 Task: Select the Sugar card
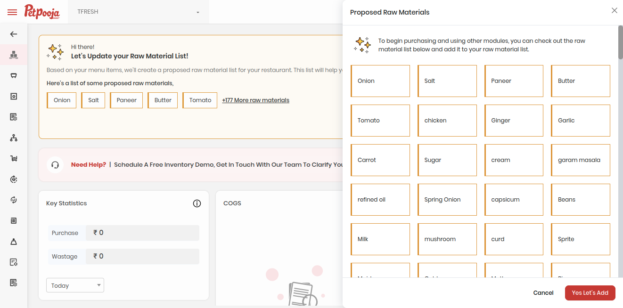447,160
